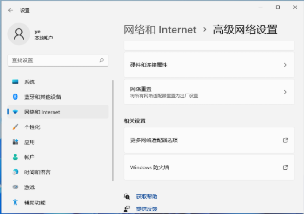304x214 pixels.
Task: Expand 网络重置 chevron arrow
Action: point(285,92)
